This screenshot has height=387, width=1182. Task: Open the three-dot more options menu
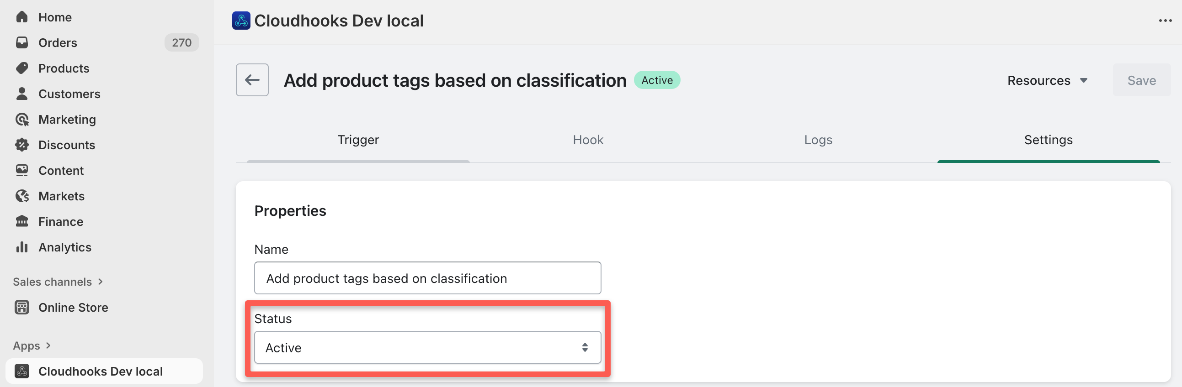click(x=1165, y=21)
